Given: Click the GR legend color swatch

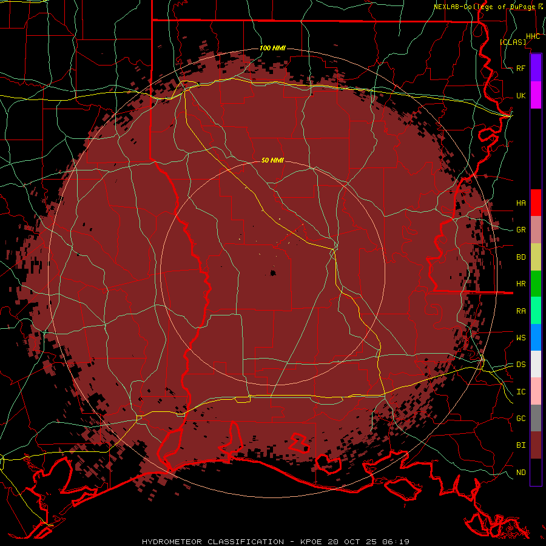Looking at the screenshot, I should [x=536, y=230].
